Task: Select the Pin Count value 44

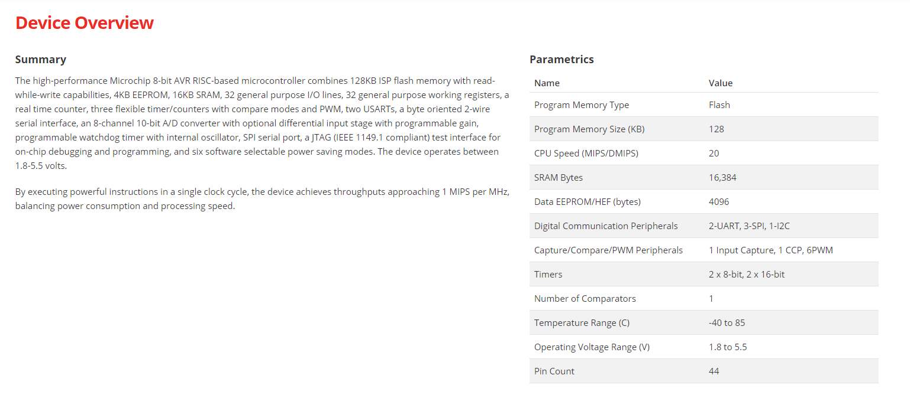Action: click(714, 371)
